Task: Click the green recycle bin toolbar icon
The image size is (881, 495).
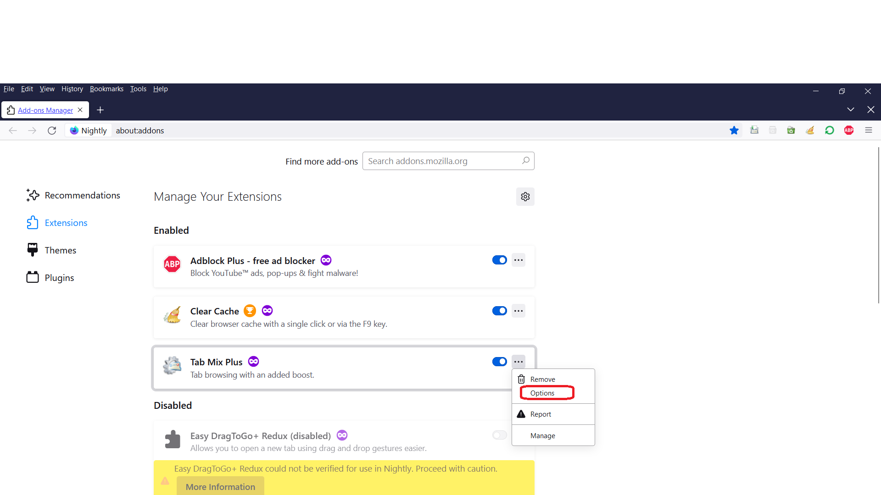Action: [791, 131]
